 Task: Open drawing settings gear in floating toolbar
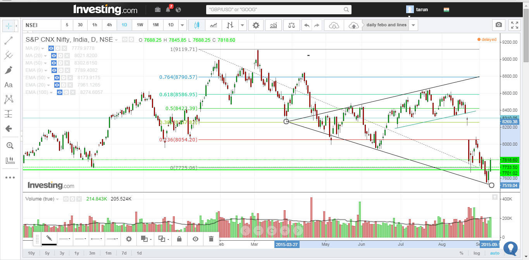(129, 239)
